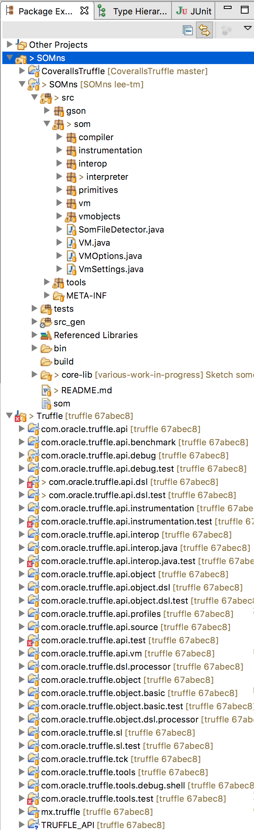254x830 pixels.
Task: Select com.oracle.truffle.api.debug.test project
Action: point(144,469)
